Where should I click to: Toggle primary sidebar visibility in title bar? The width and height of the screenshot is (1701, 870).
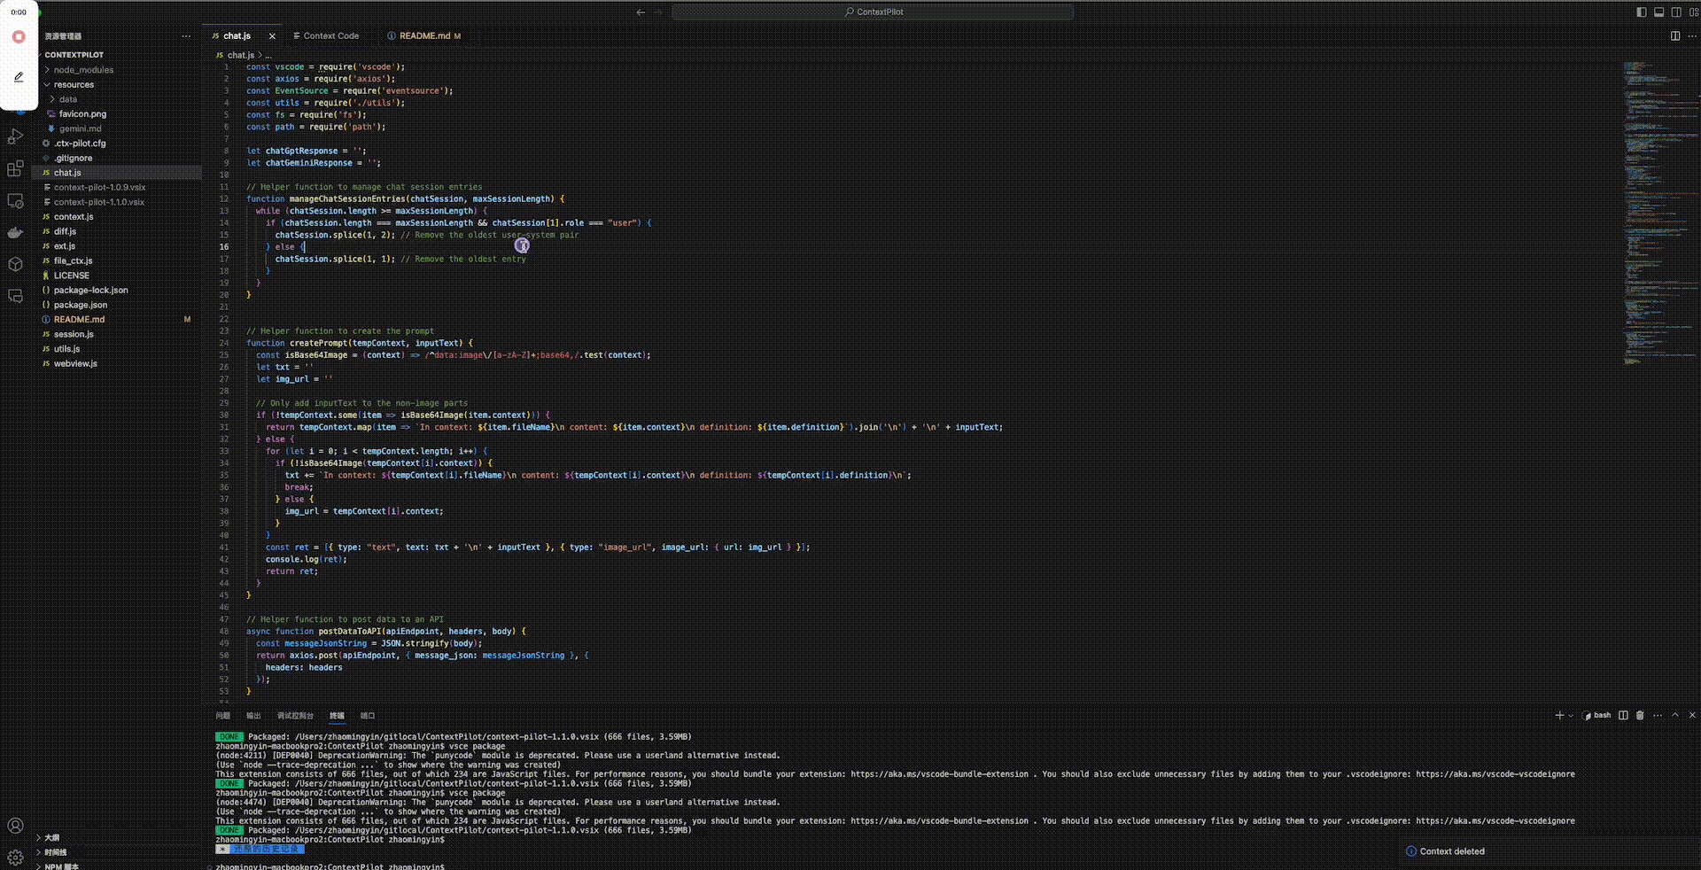(x=1641, y=12)
